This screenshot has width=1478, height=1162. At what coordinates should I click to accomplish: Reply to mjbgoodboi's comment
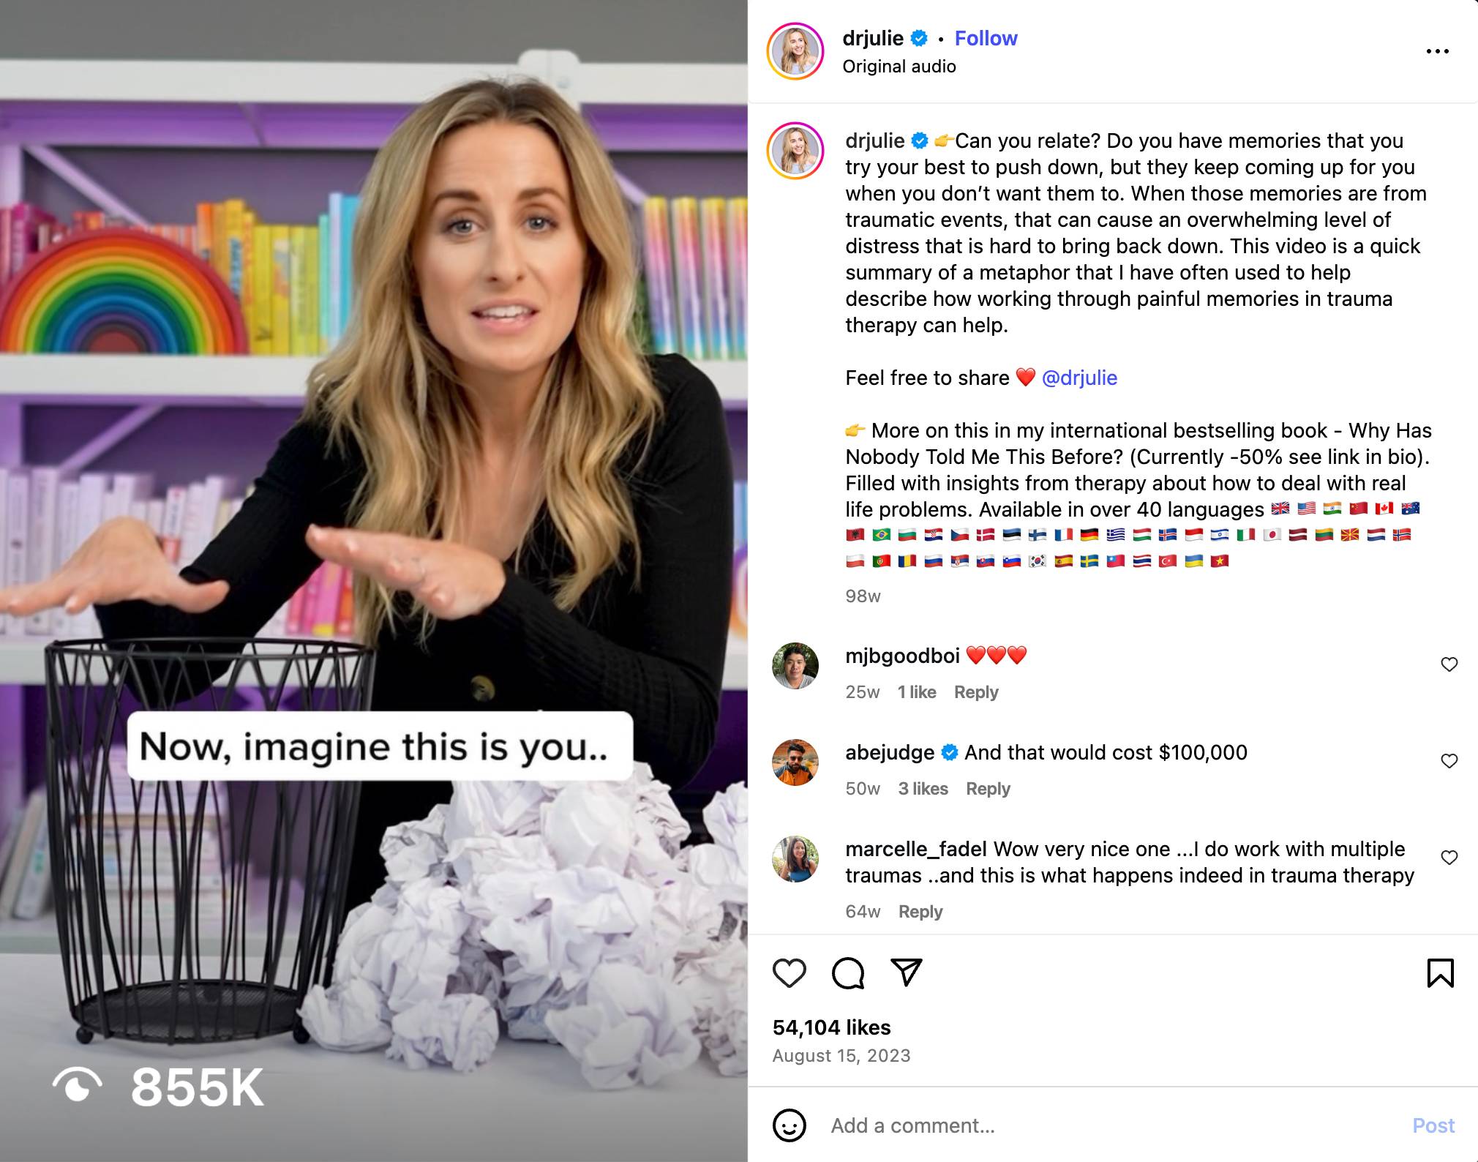(x=976, y=692)
